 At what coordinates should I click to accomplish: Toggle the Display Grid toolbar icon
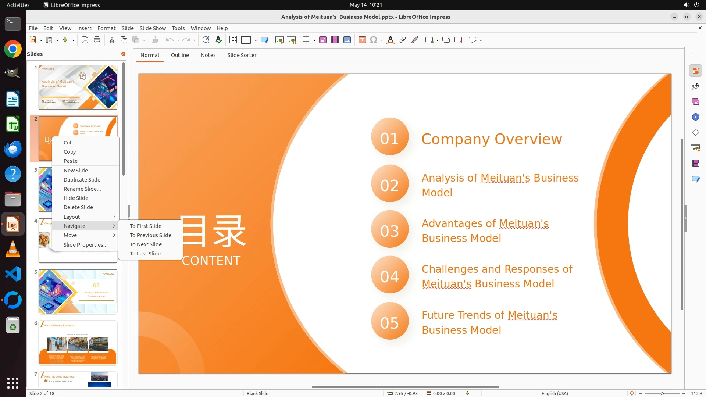[x=233, y=40]
